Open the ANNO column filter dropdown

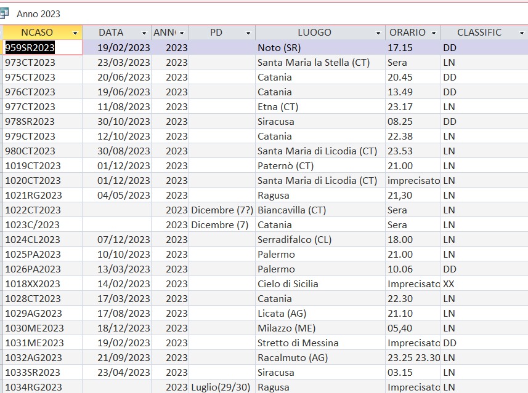pos(182,33)
